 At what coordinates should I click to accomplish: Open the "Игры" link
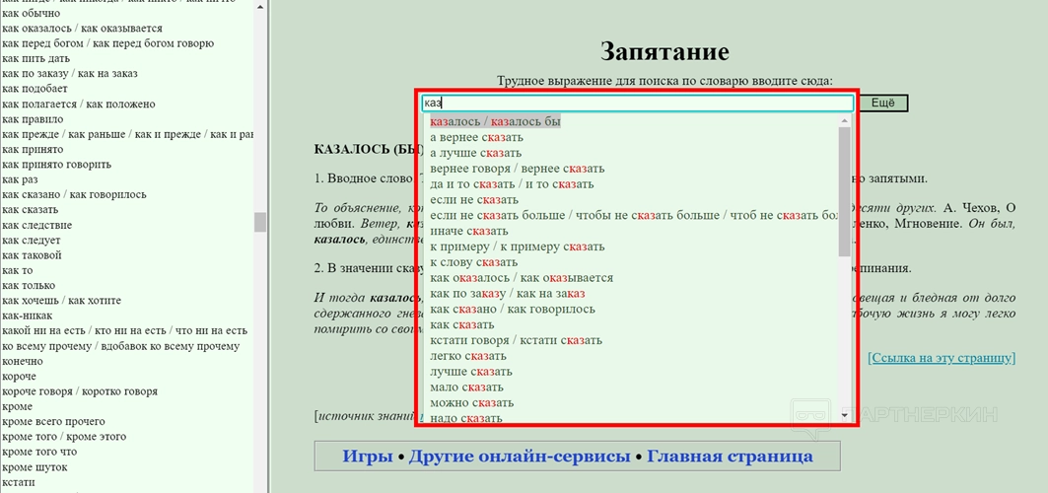click(x=368, y=457)
